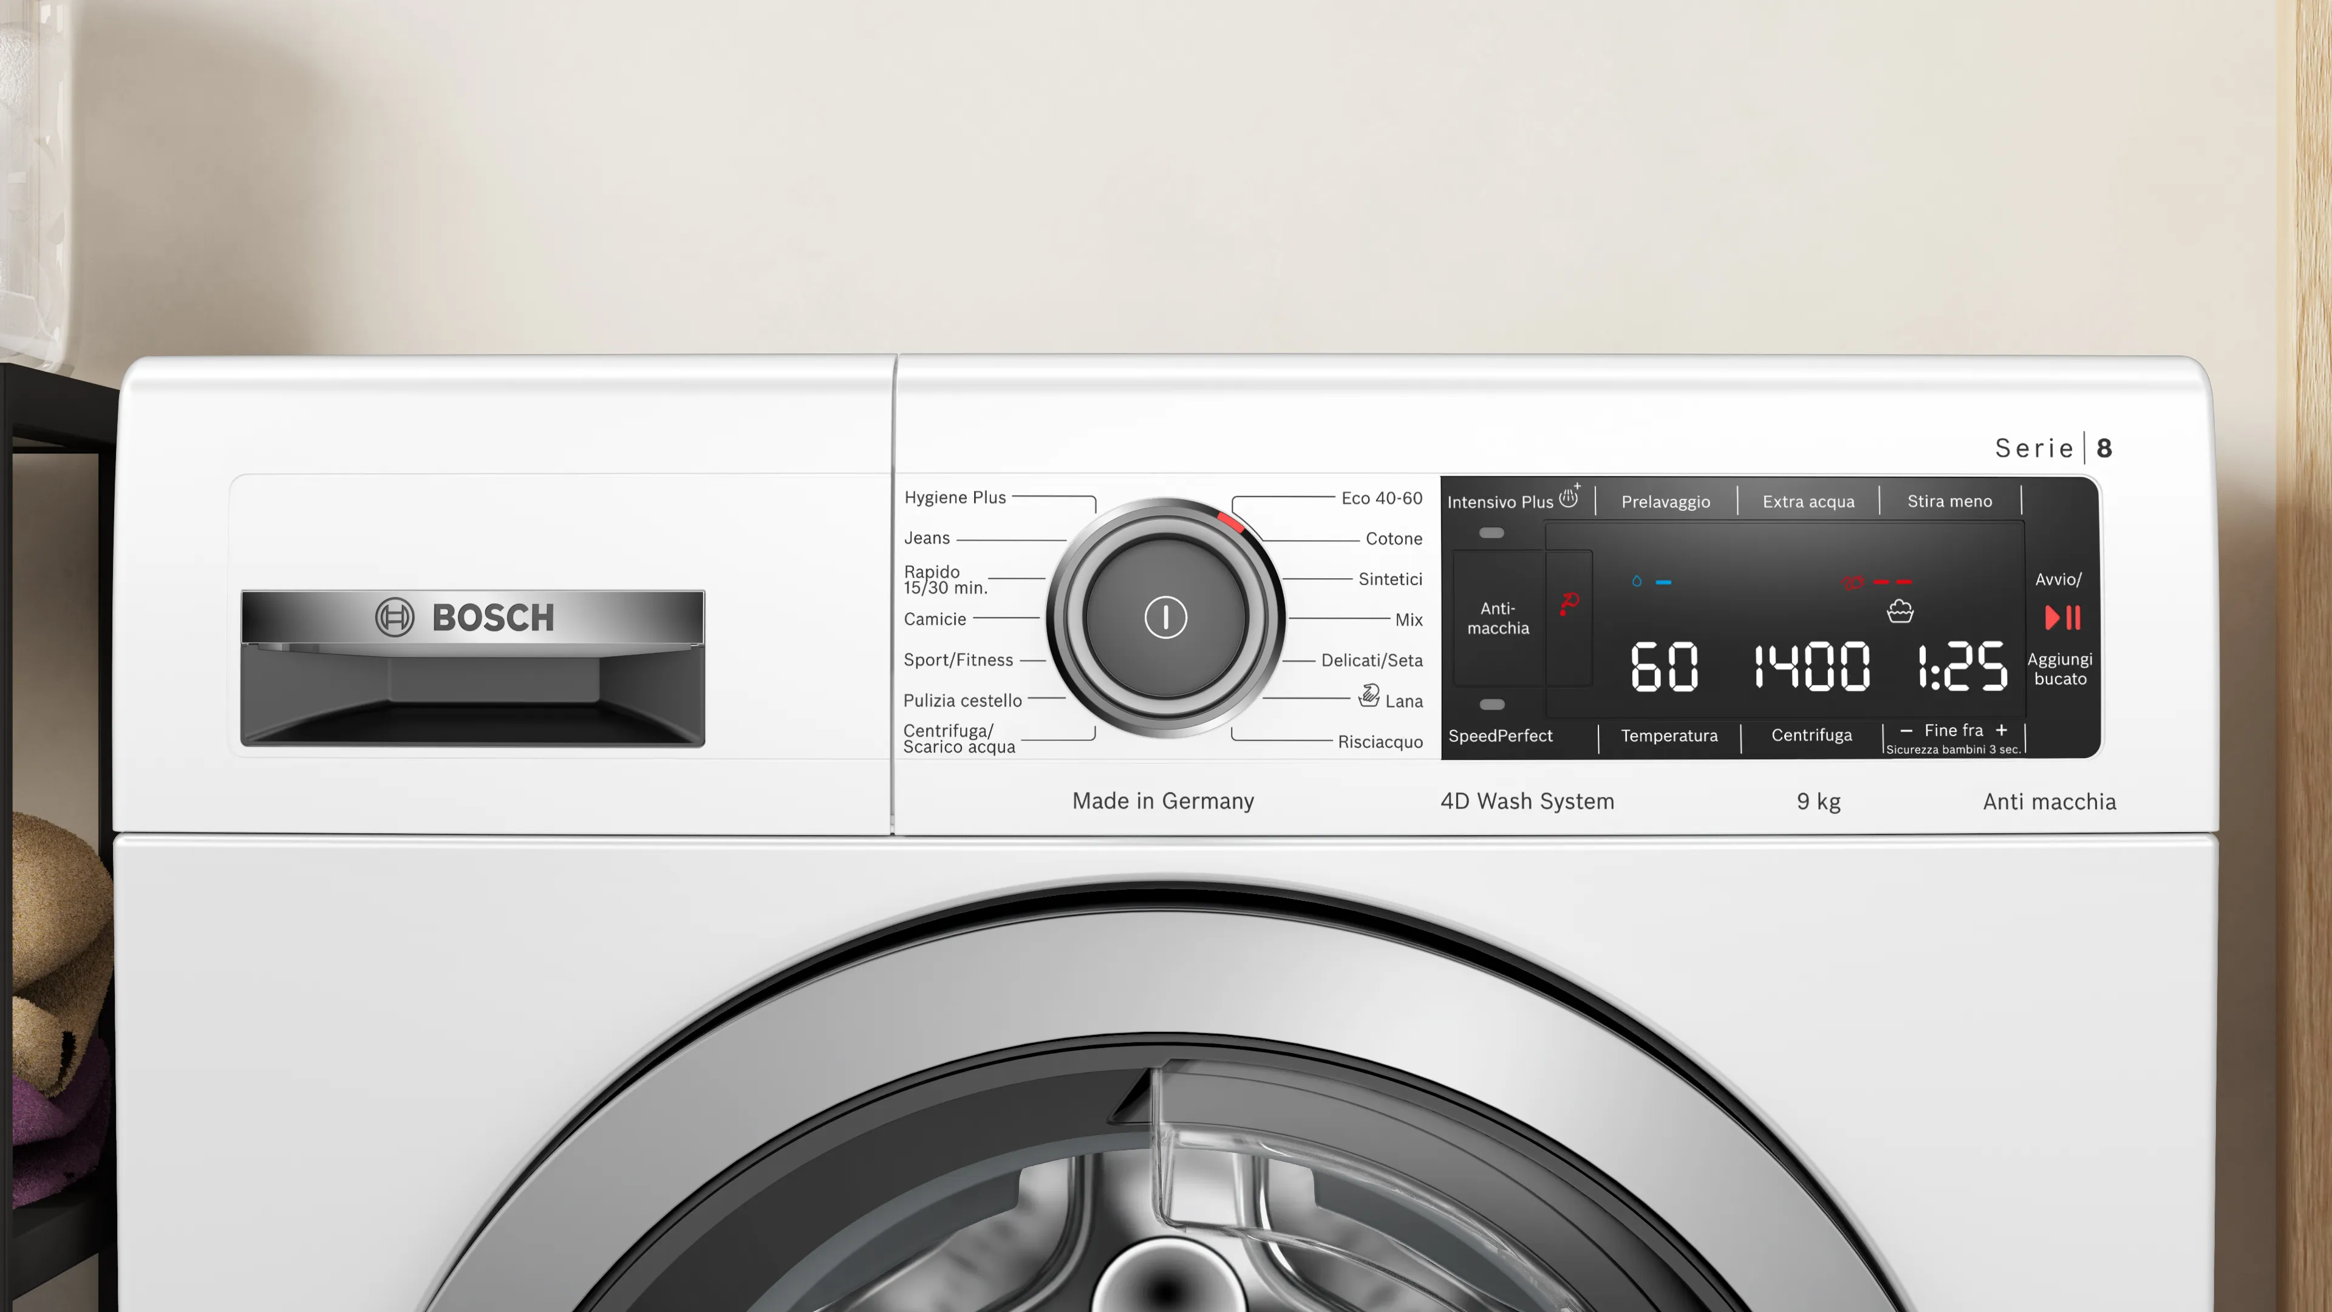The image size is (2332, 1312).
Task: Toggle the Prelavaggio option
Action: (x=1666, y=502)
